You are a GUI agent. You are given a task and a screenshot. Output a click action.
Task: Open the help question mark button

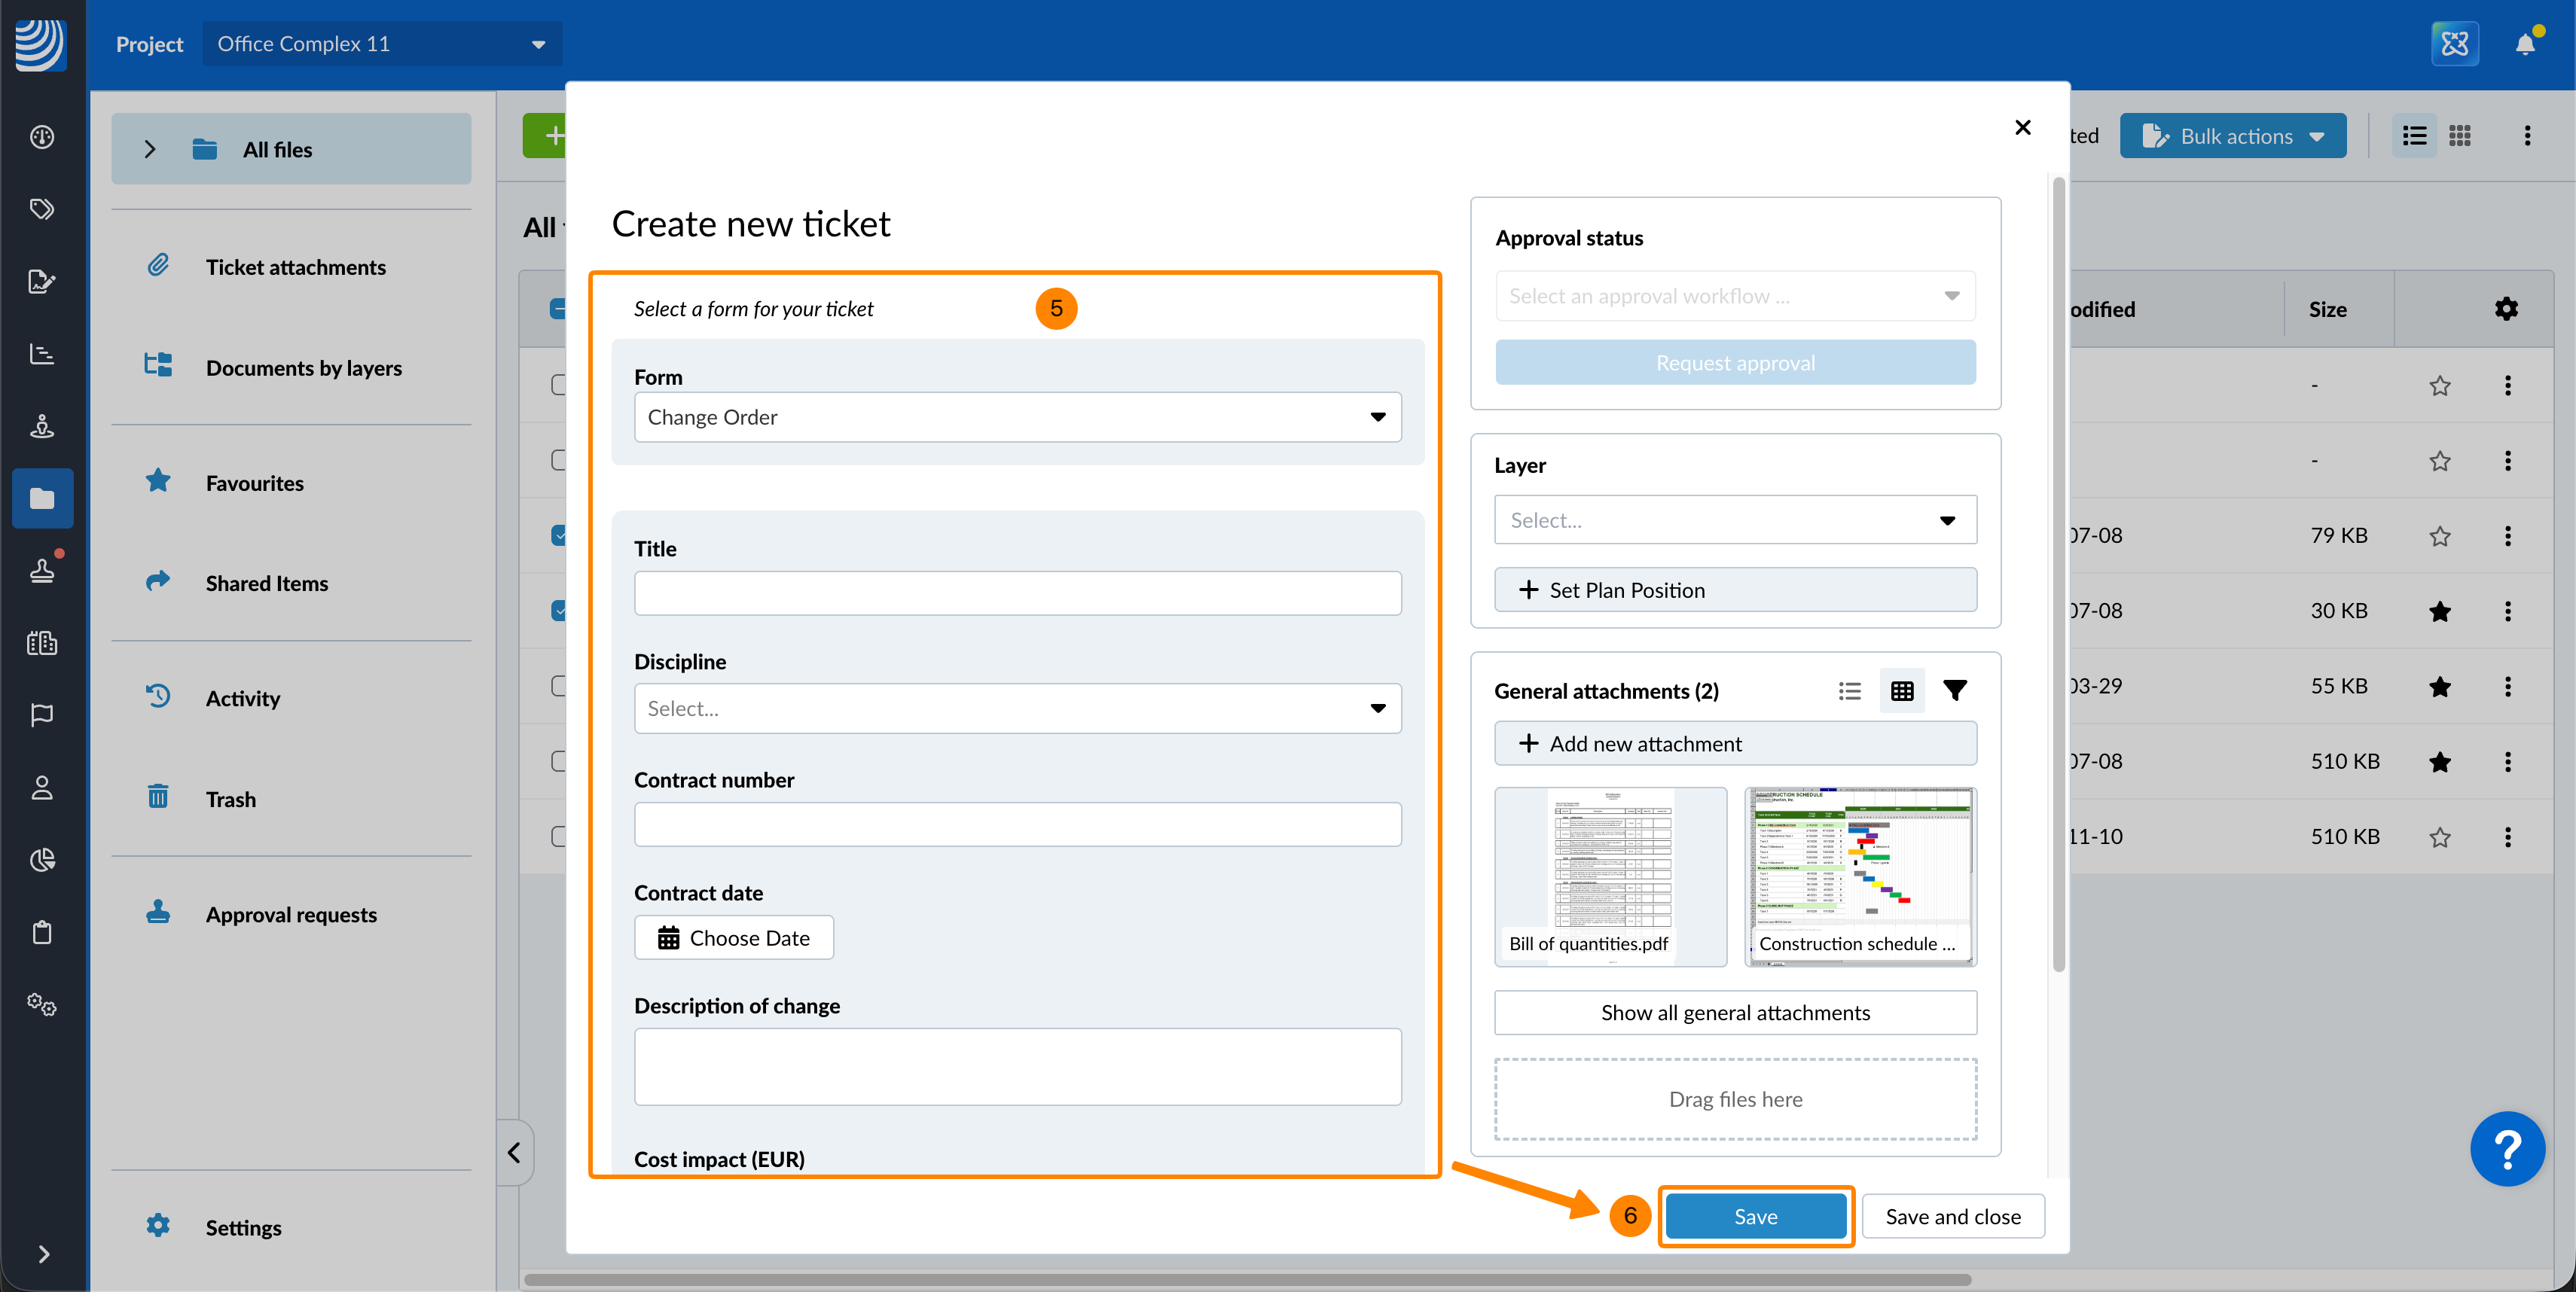tap(2507, 1149)
